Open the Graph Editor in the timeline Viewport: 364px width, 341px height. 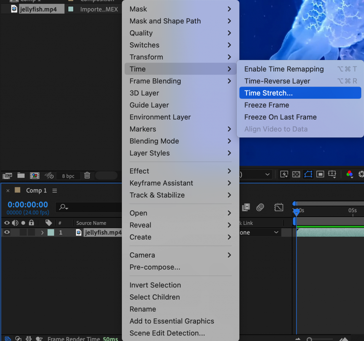[x=279, y=207]
